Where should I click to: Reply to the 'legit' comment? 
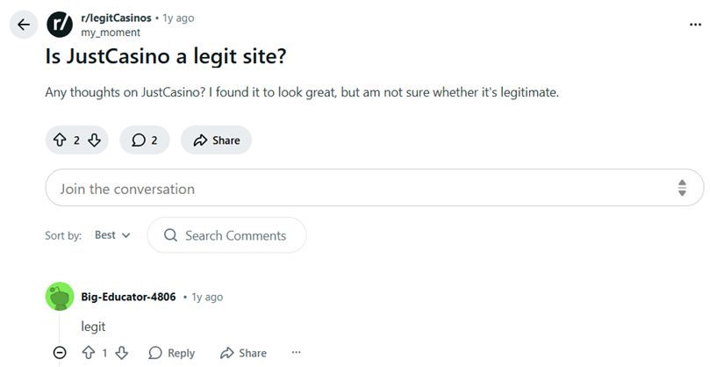(x=172, y=353)
